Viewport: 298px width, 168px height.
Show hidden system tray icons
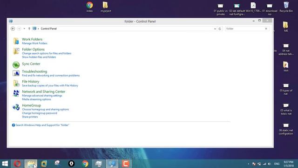pyautogui.click(x=248, y=164)
